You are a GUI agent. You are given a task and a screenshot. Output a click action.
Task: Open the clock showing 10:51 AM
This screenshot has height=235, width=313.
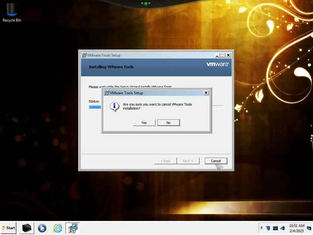click(296, 228)
